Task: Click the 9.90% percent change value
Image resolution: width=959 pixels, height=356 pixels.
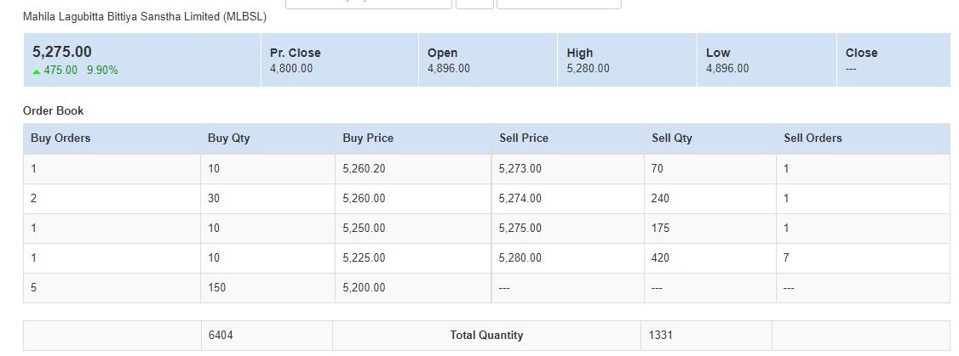Action: pos(102,71)
